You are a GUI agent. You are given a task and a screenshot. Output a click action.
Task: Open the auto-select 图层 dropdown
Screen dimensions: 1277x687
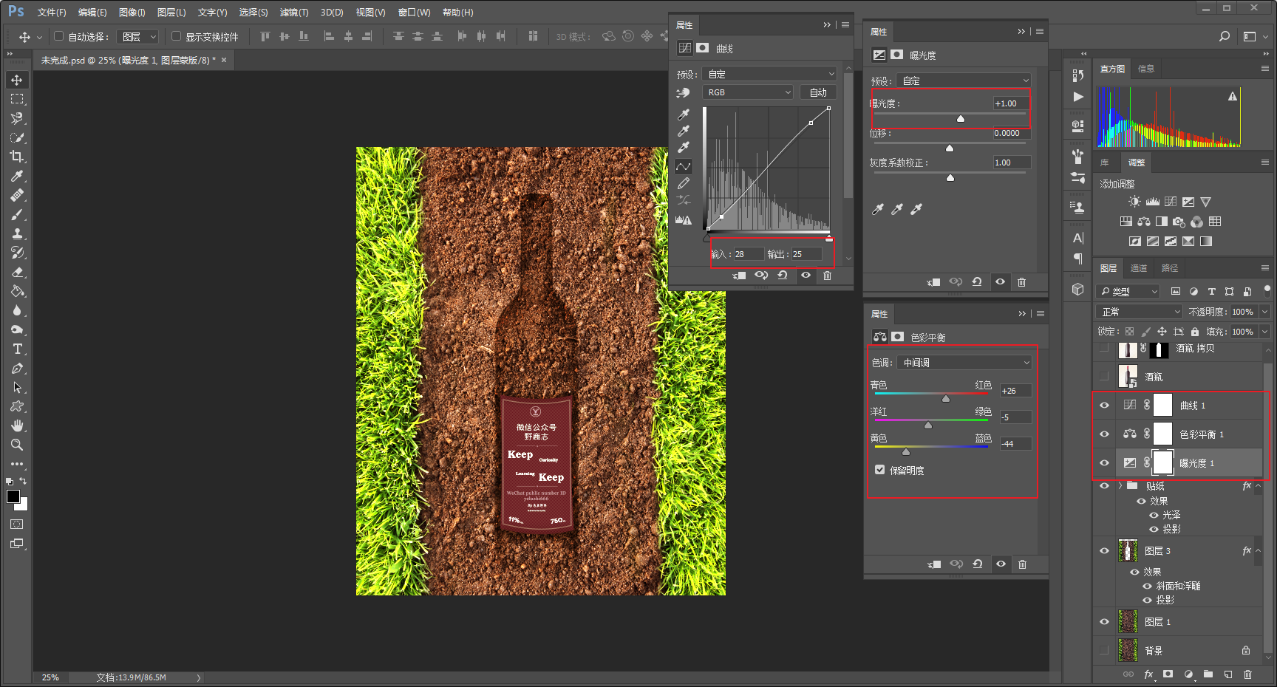(139, 36)
